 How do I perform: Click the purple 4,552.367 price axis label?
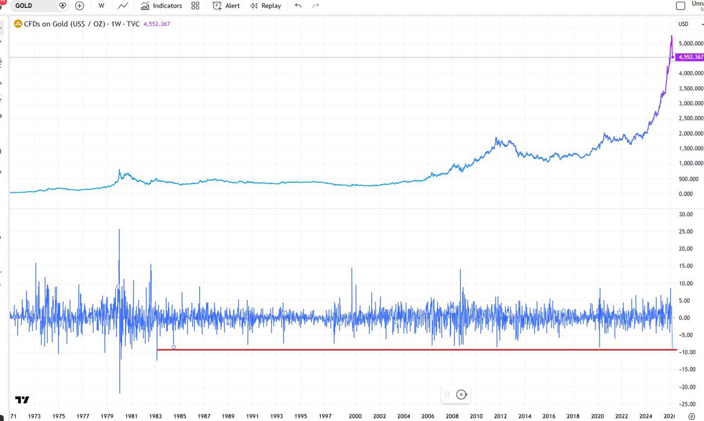(x=690, y=57)
